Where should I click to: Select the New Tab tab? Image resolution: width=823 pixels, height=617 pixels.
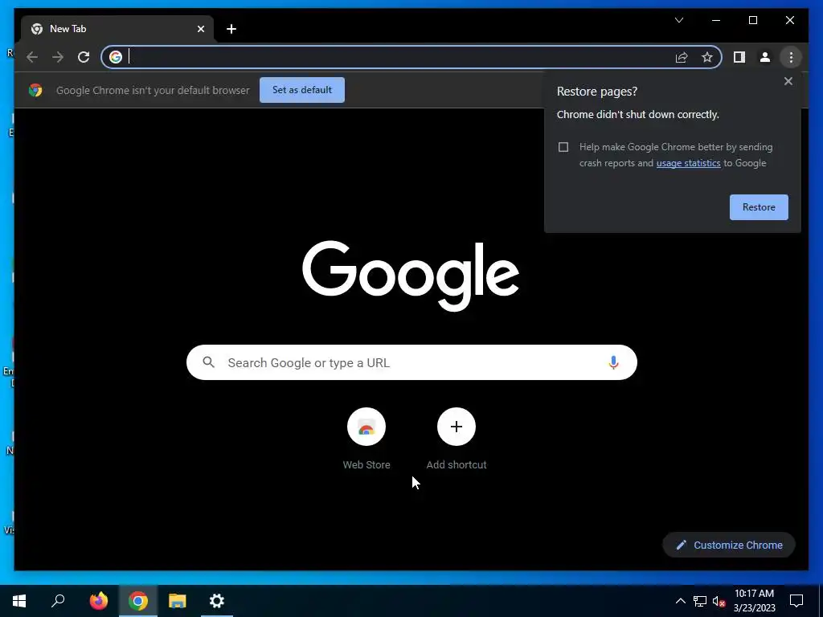(117, 29)
